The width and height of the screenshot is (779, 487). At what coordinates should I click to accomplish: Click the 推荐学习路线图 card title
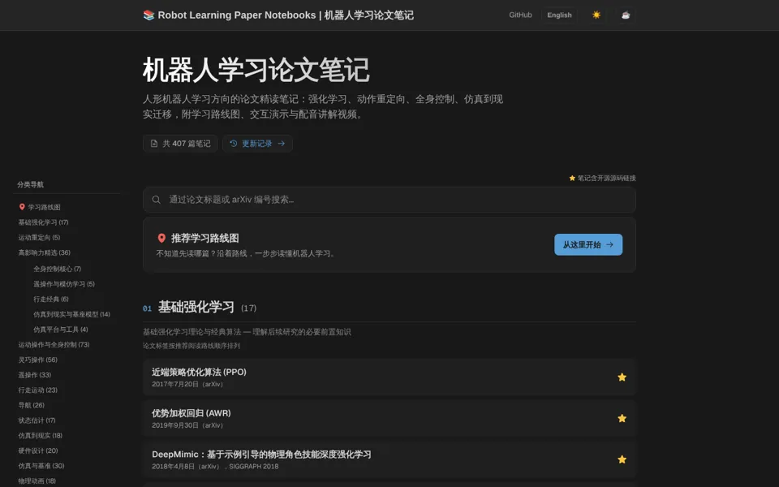tap(204, 238)
